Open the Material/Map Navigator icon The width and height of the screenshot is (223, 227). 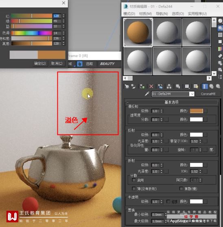pyautogui.click(x=220, y=77)
